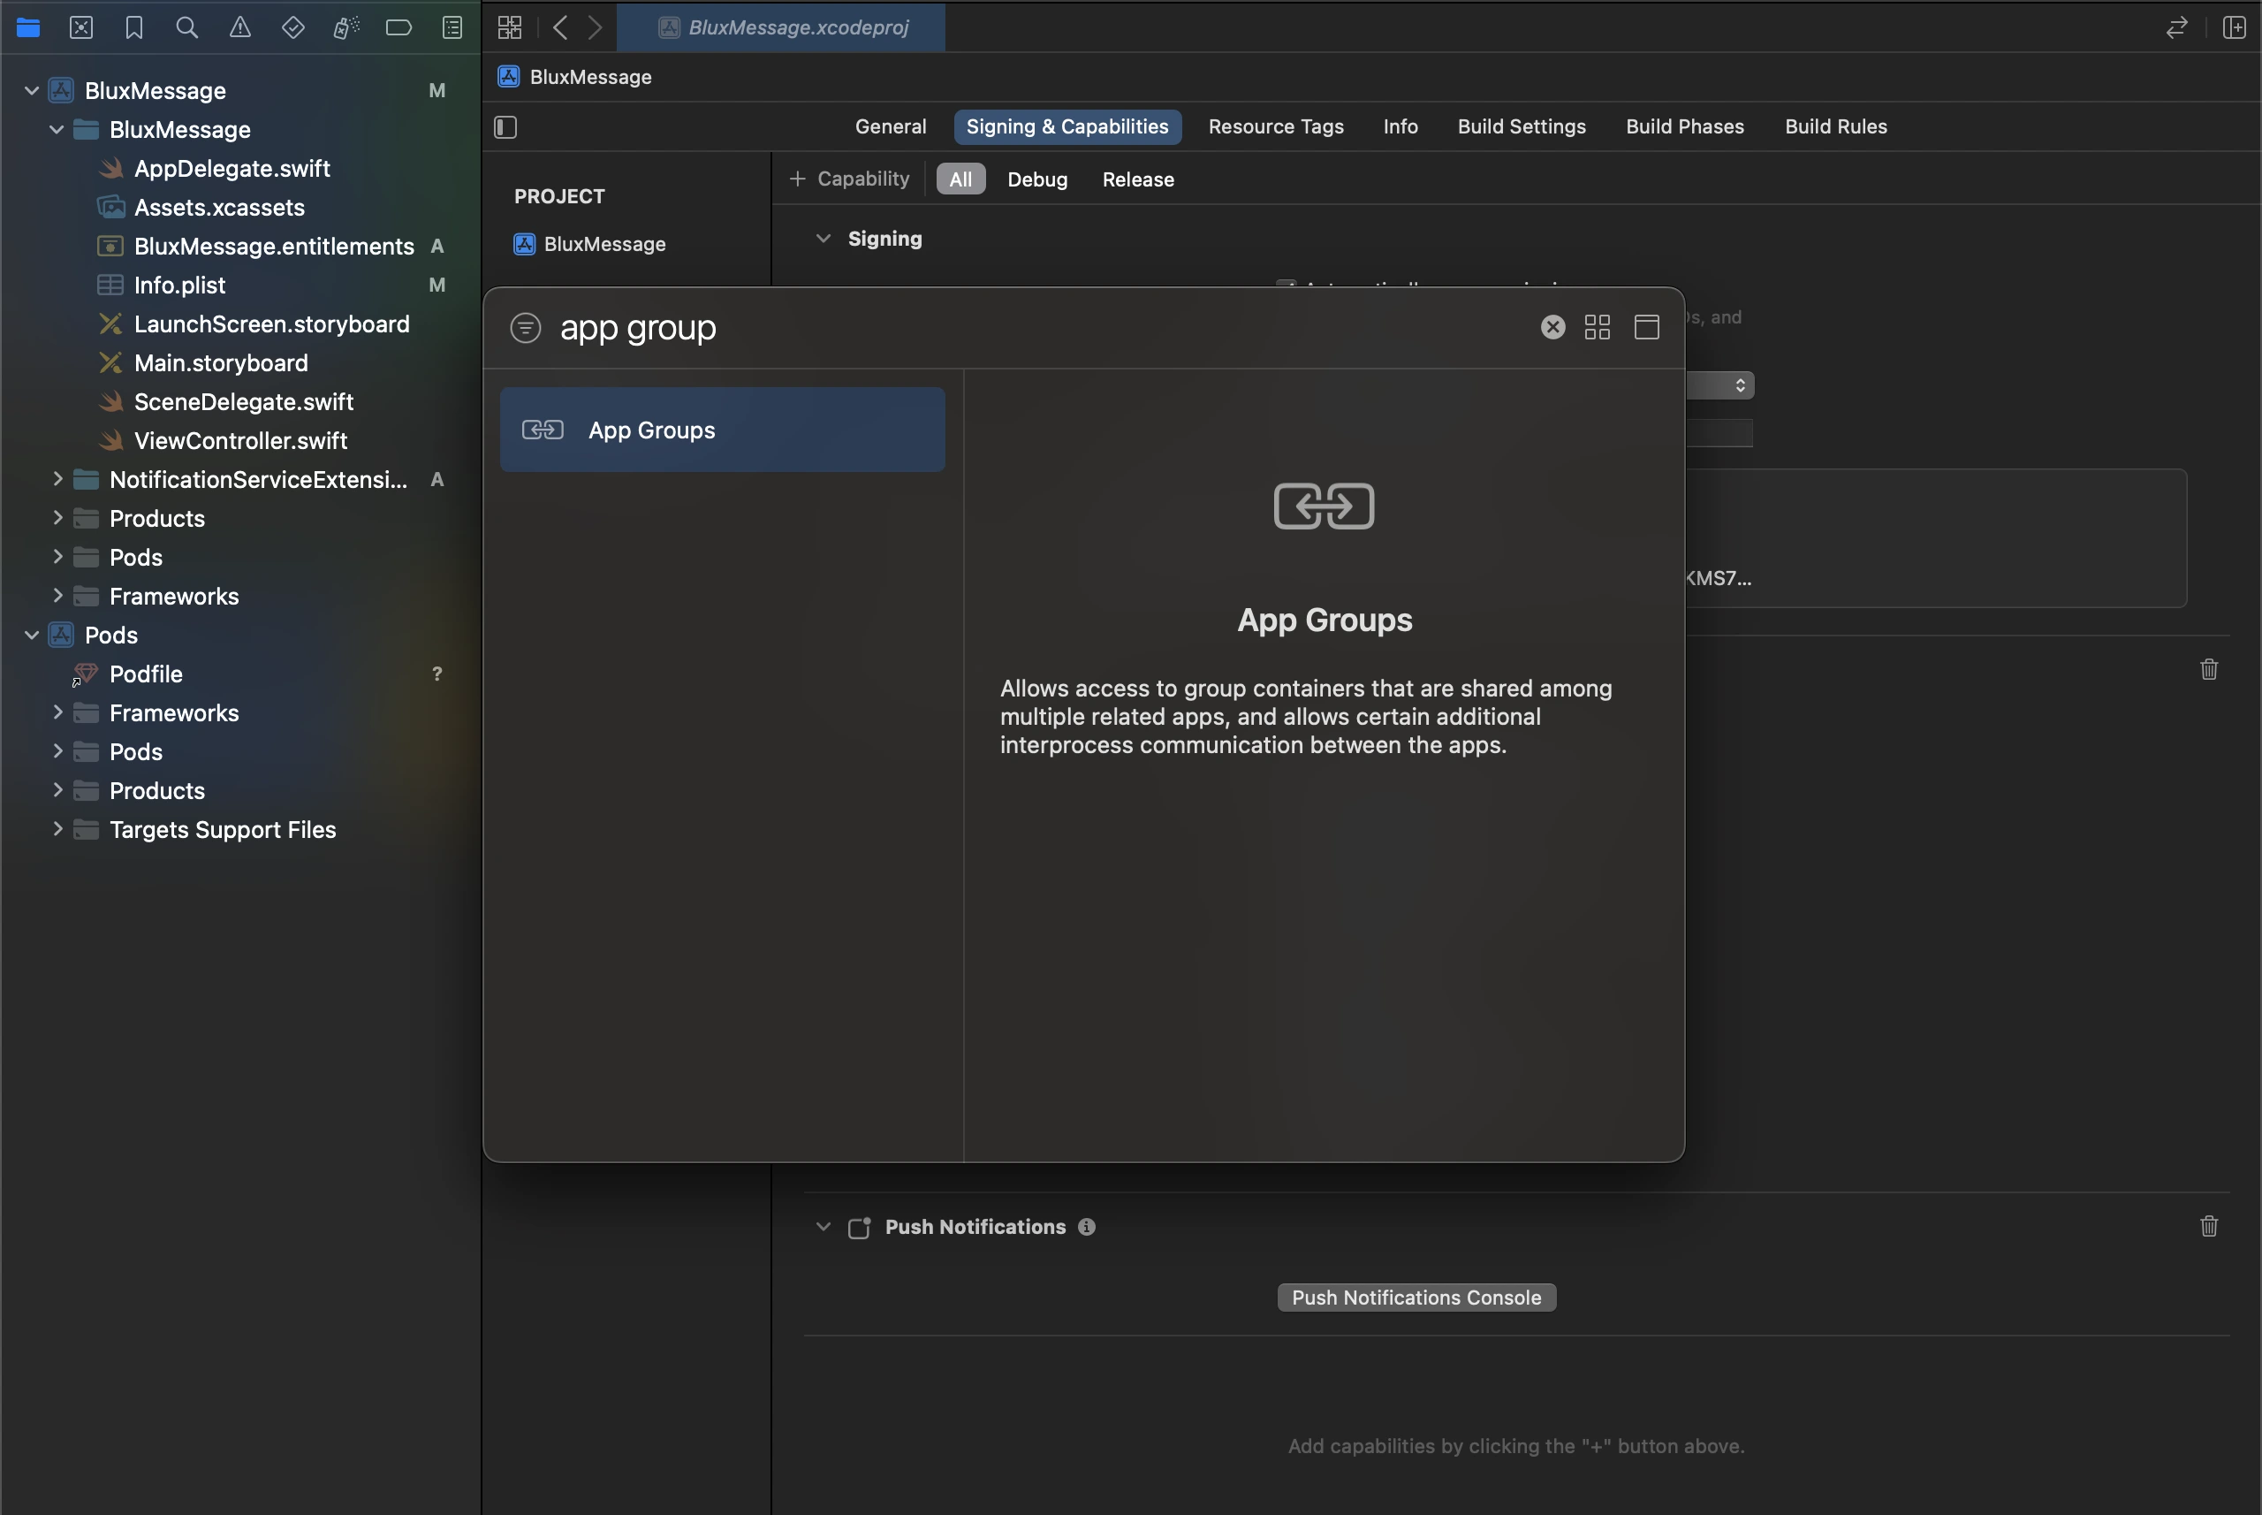Show Push Notifications info icon

point(1087,1226)
